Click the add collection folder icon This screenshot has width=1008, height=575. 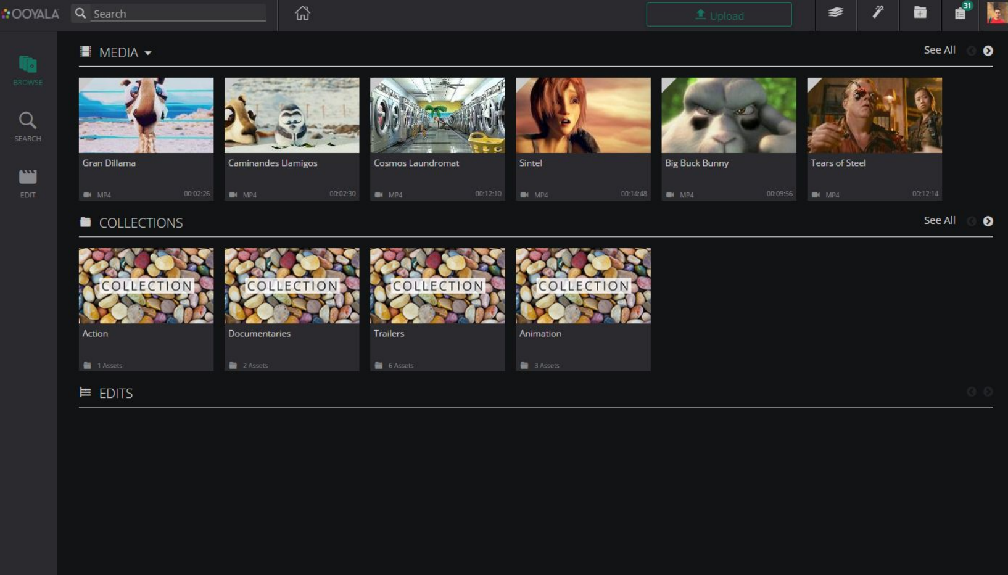tap(920, 12)
